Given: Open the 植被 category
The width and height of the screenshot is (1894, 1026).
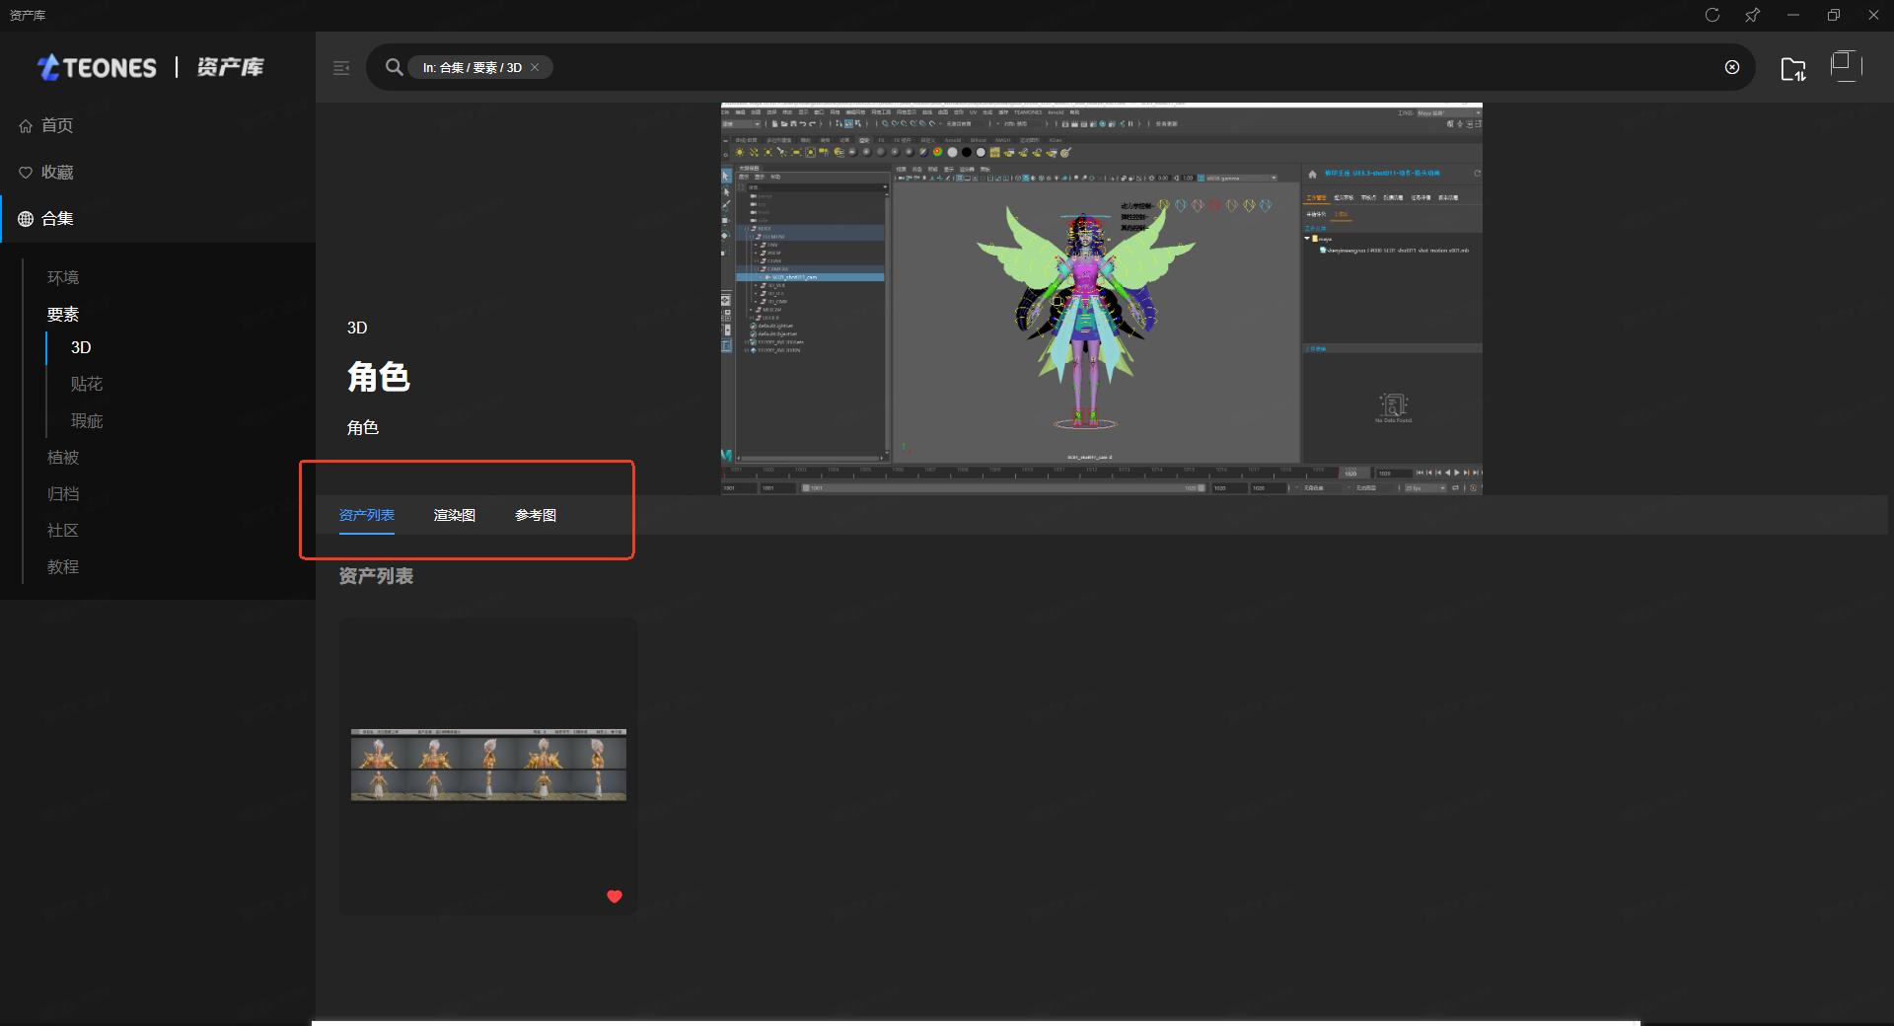Looking at the screenshot, I should click(x=63, y=457).
